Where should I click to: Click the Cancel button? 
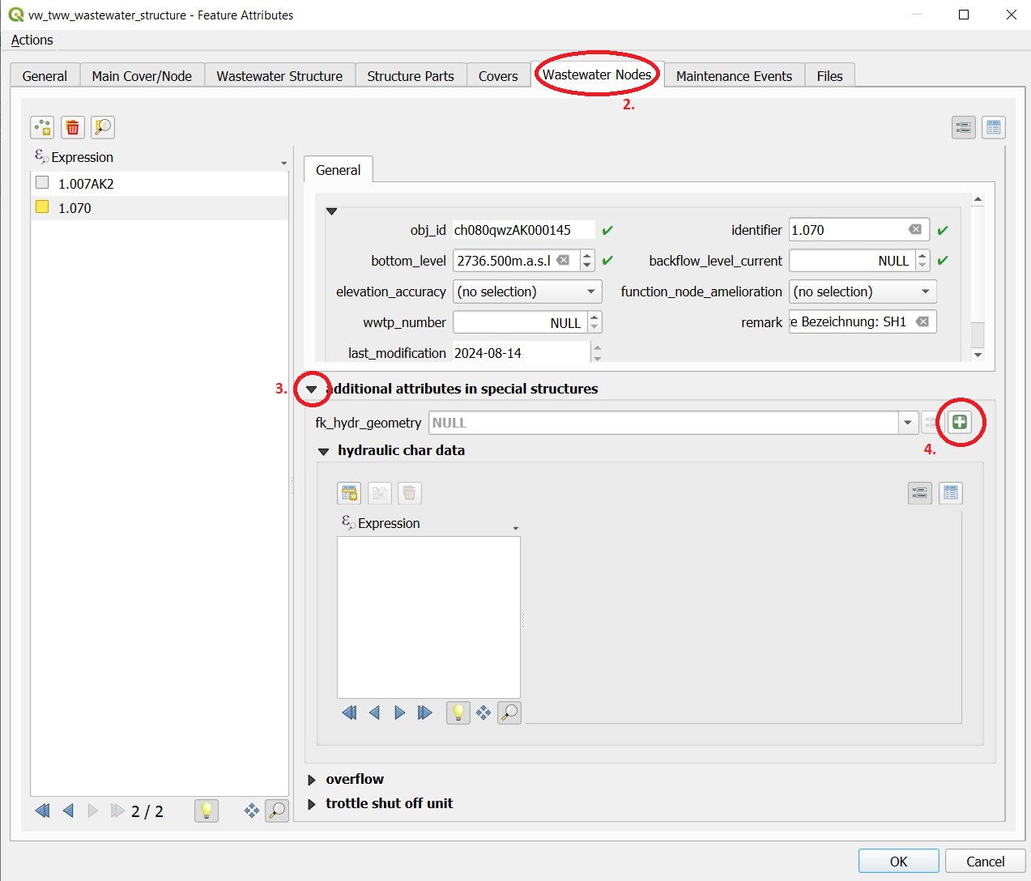(985, 862)
